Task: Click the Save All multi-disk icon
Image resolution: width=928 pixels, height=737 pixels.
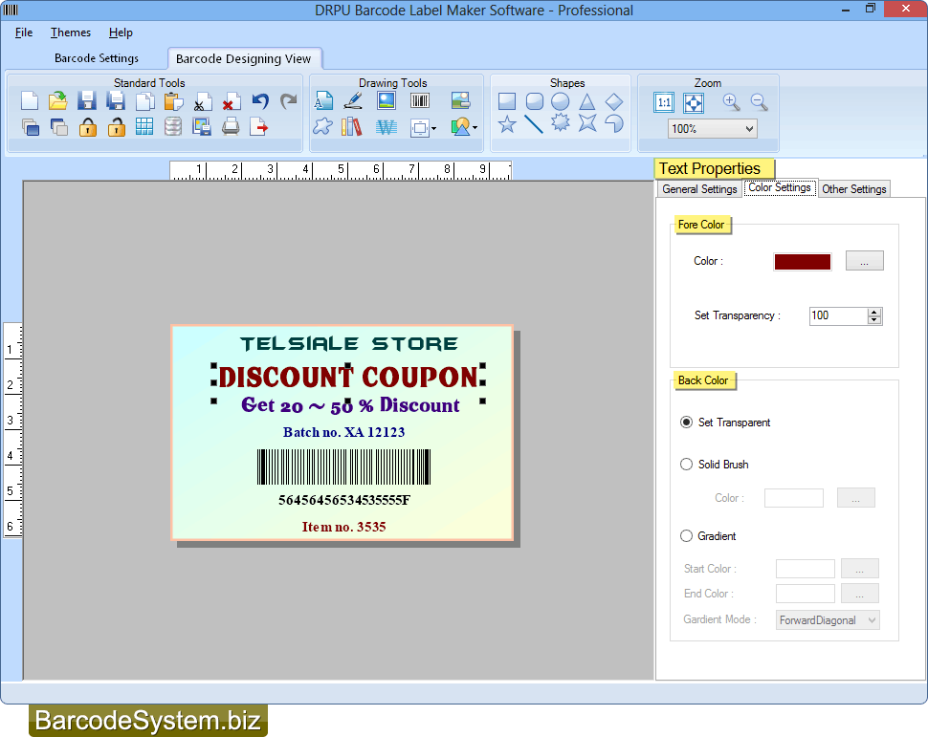Action: tap(116, 101)
